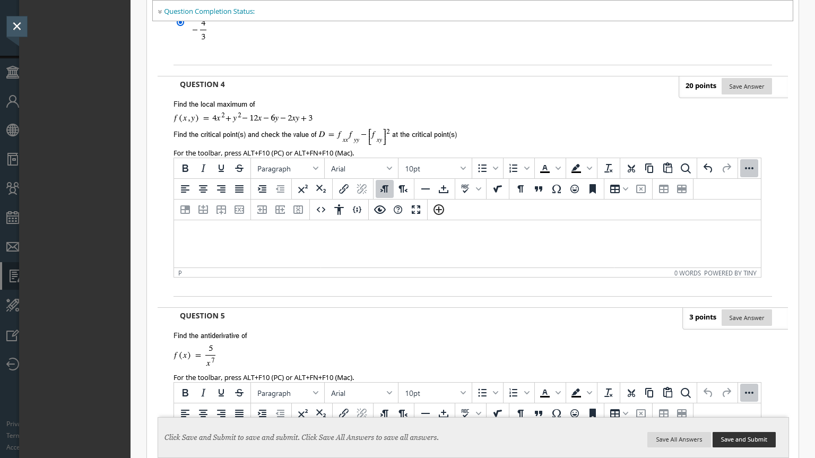This screenshot has height=458, width=815.
Task: Collapse the more toolbar options in Question 4
Action: click(749, 168)
